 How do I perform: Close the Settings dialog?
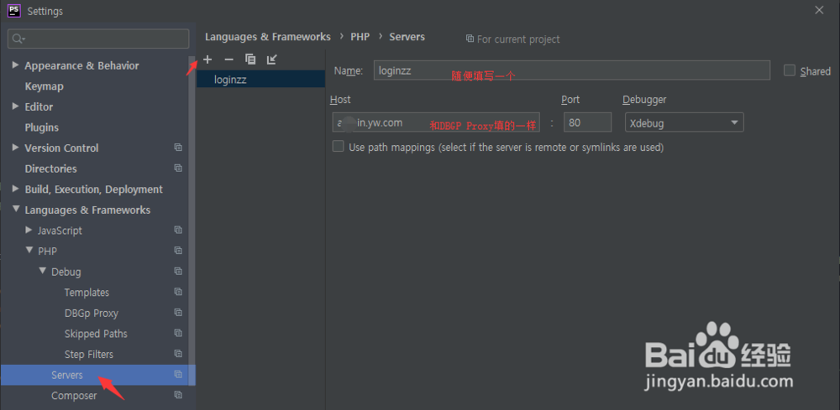point(819,10)
